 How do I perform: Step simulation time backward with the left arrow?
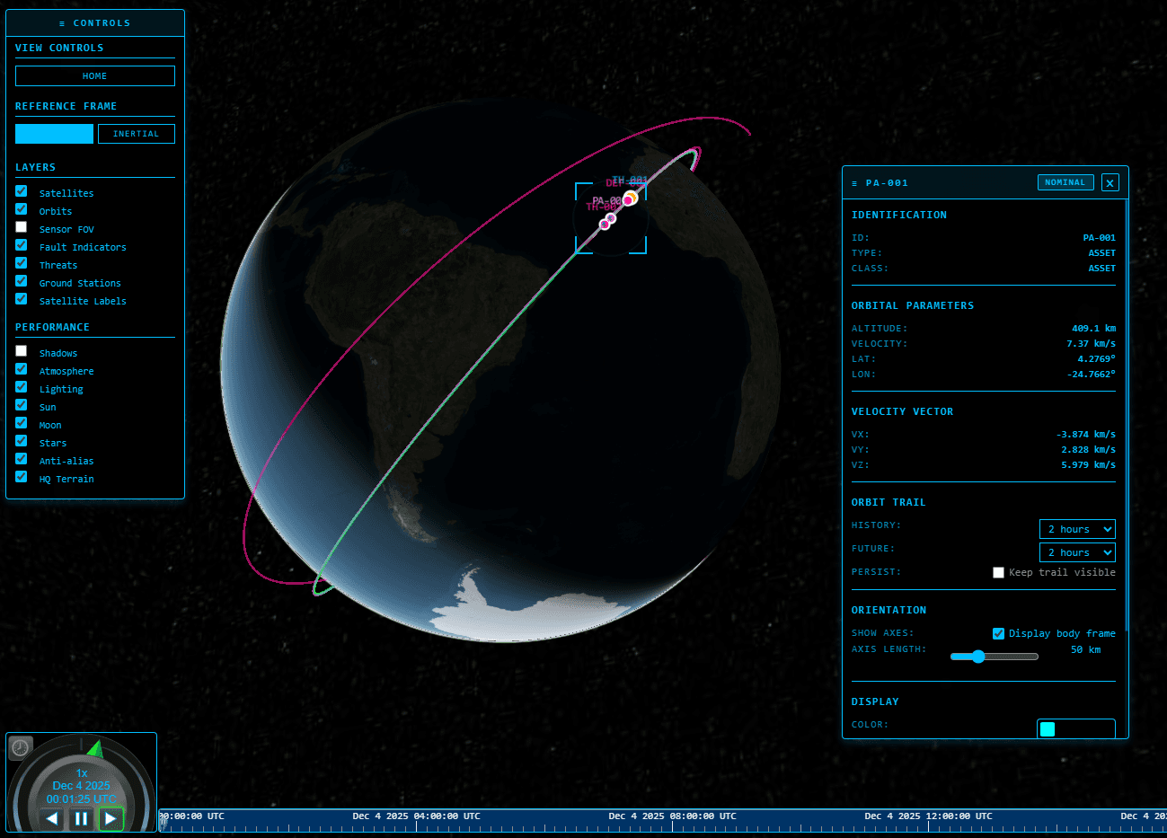point(51,818)
